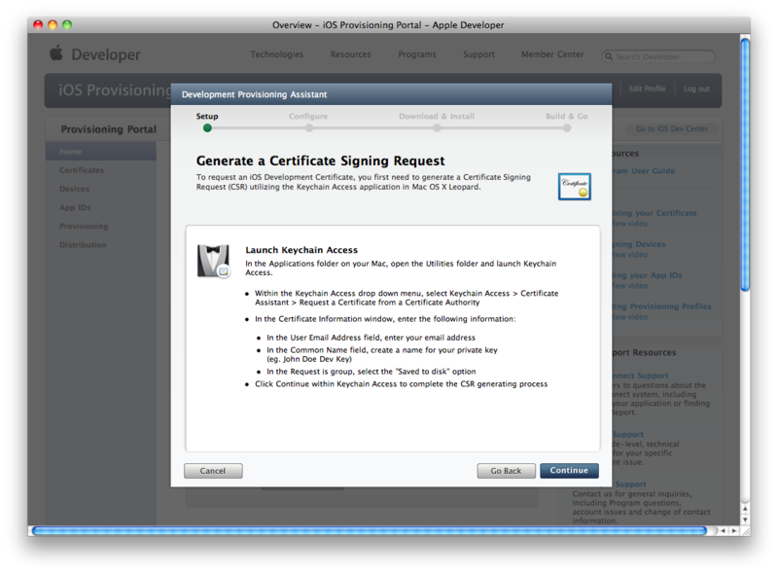Click the Keychain Access tuxedo icon

click(x=214, y=261)
